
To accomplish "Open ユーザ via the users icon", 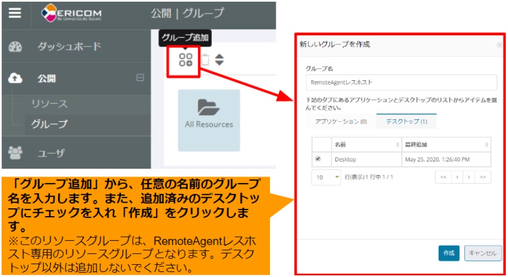I will (15, 152).
